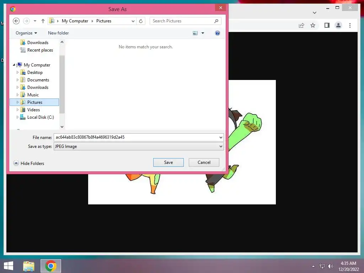Collapse the My Computer tree node

pos(14,65)
